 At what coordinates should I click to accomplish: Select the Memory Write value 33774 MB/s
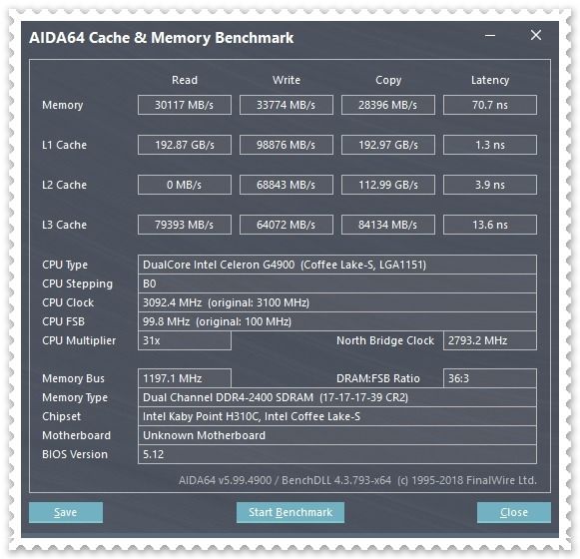point(287,105)
